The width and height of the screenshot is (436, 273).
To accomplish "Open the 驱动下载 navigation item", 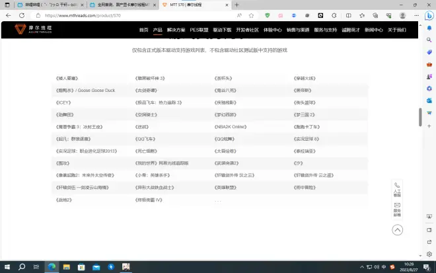I will pyautogui.click(x=222, y=30).
